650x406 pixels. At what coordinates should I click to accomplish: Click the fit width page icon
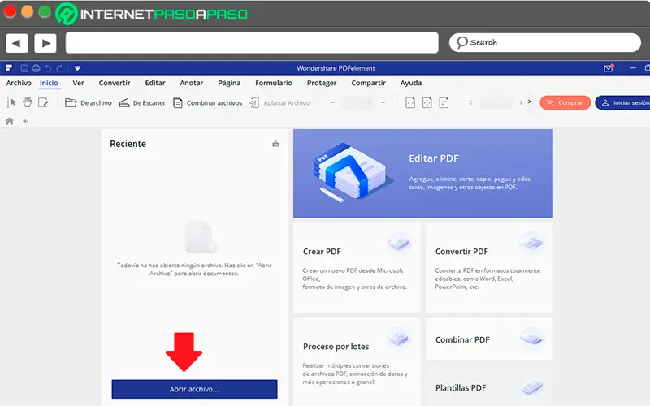410,102
